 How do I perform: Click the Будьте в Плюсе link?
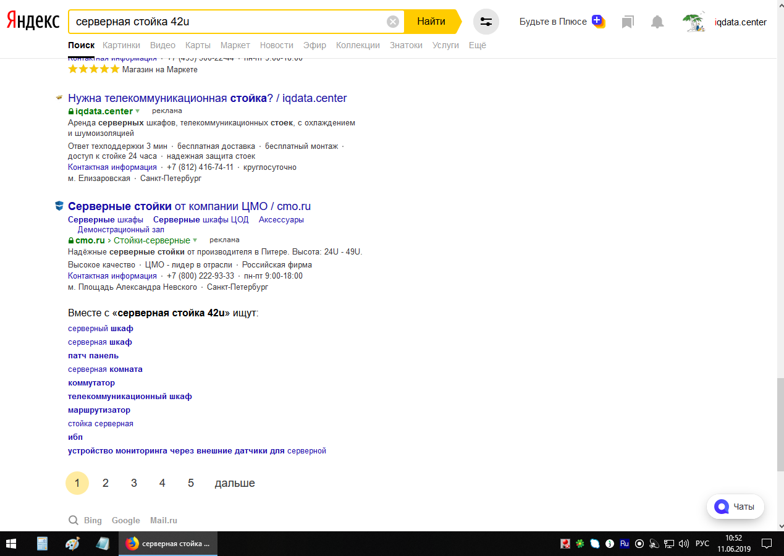pyautogui.click(x=553, y=22)
